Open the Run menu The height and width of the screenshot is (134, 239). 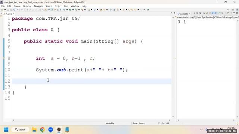point(66,6)
